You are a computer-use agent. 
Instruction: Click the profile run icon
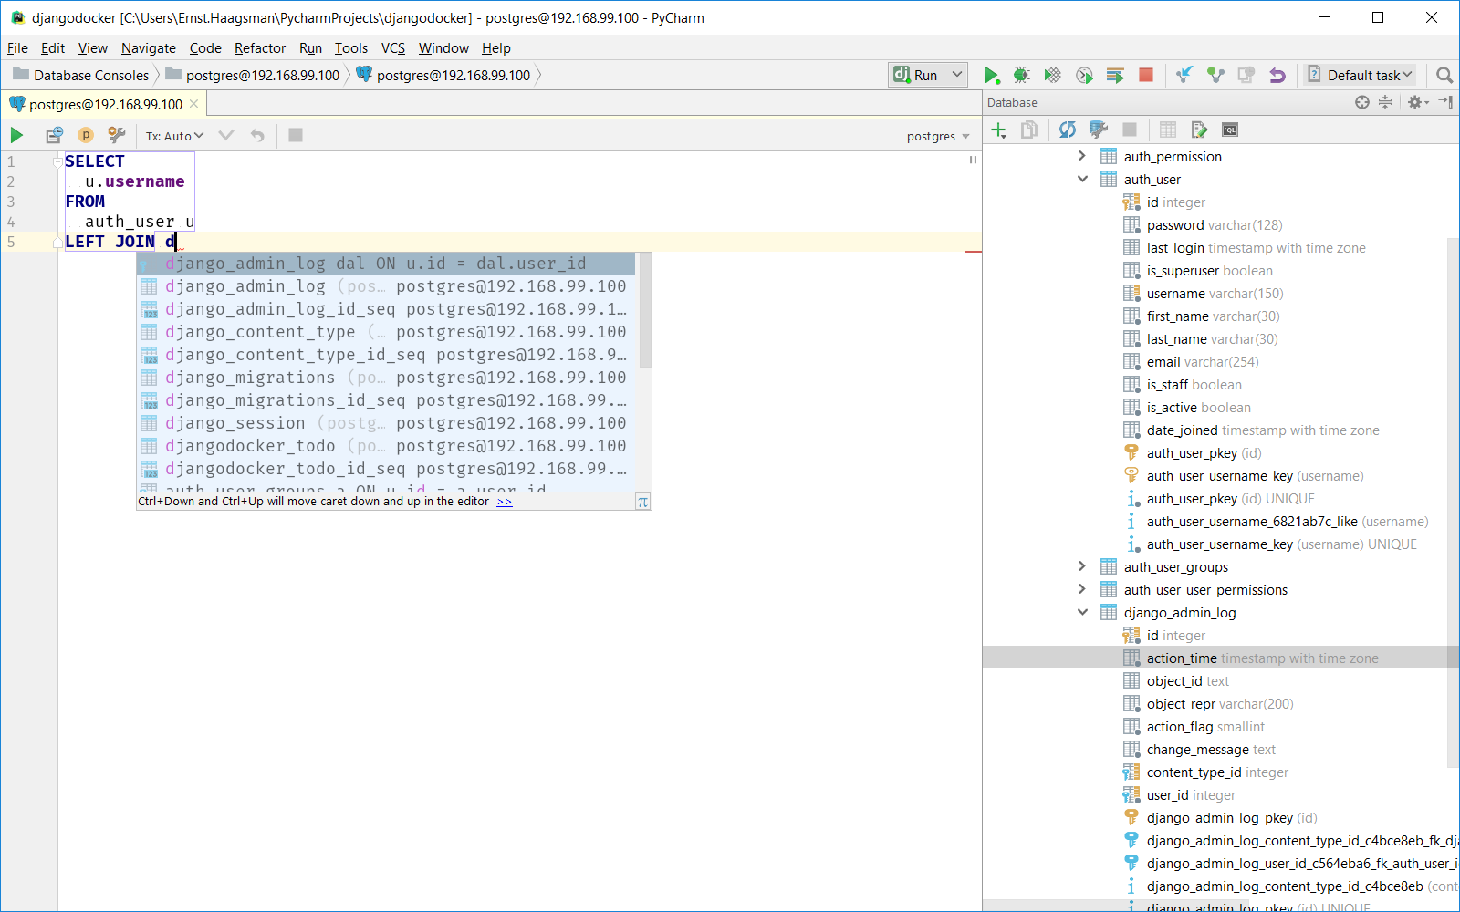1084,75
